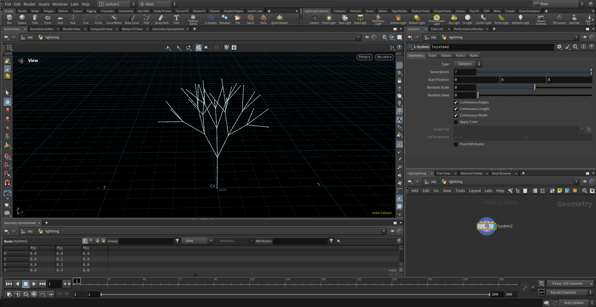
Task: Expand the No cam camera menu
Action: click(384, 57)
